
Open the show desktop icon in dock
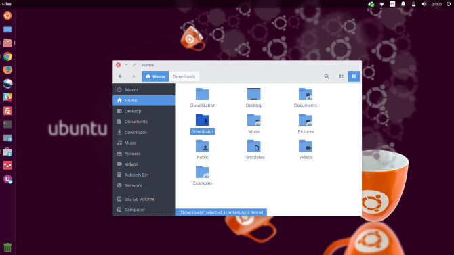pos(7,29)
